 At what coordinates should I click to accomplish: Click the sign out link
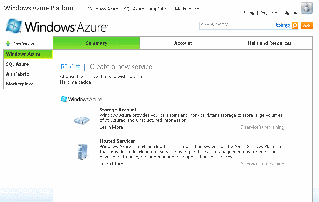292,13
